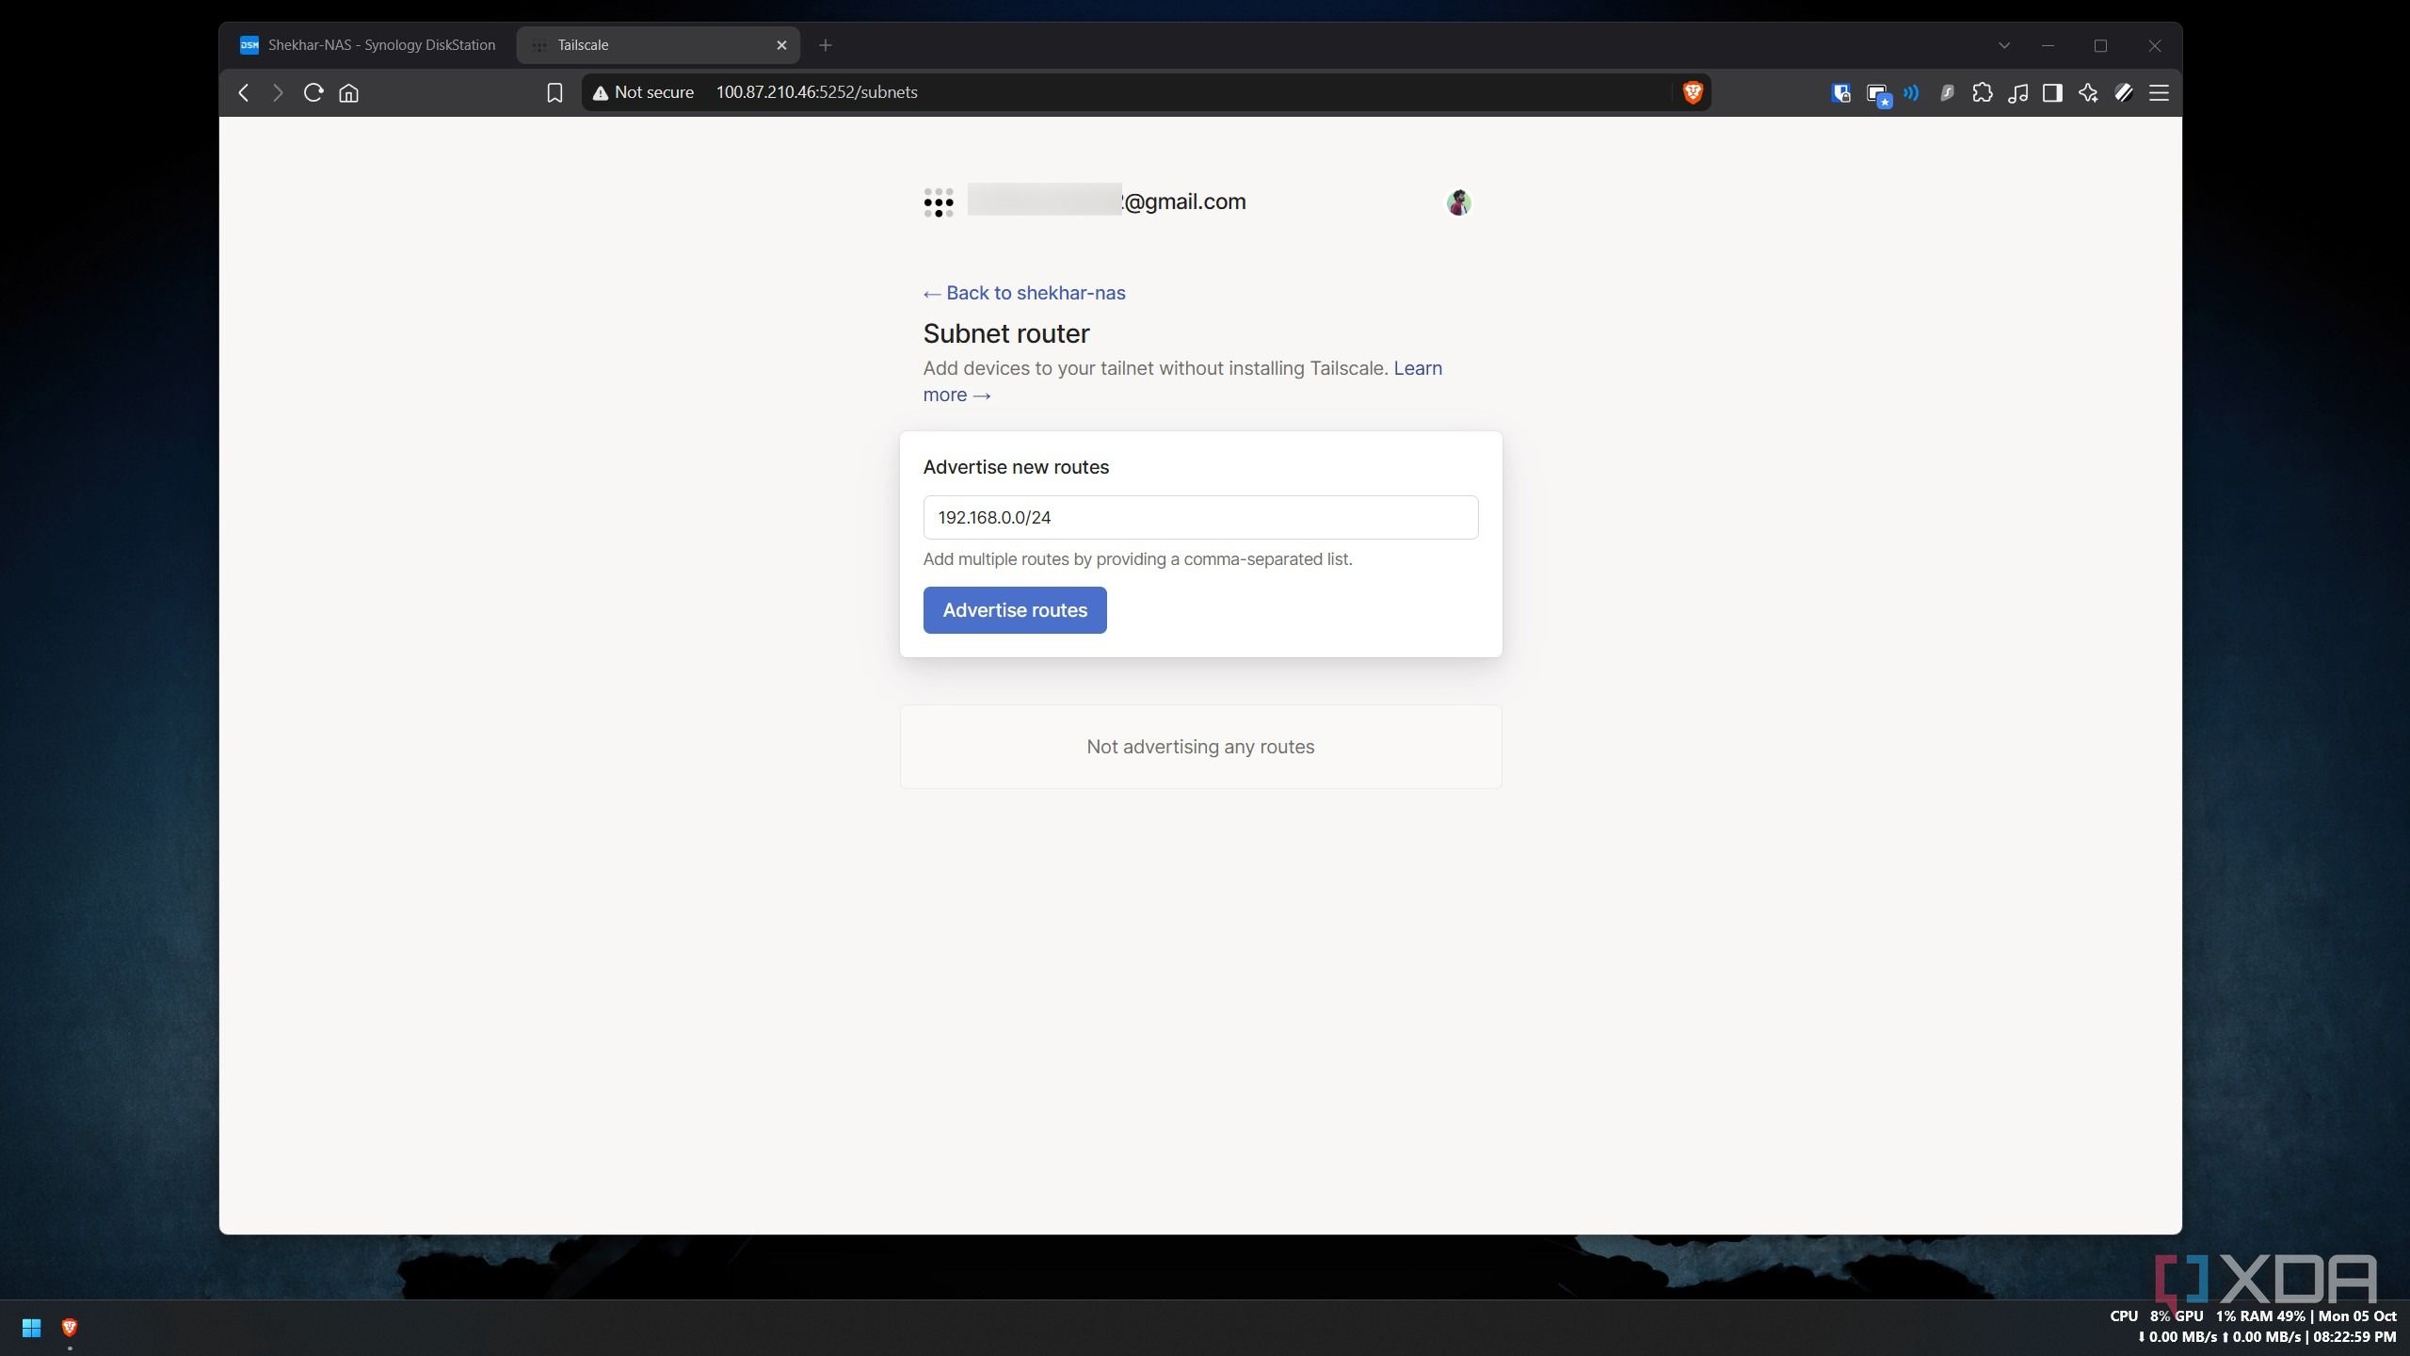The height and width of the screenshot is (1356, 2410).
Task: Click the Tailscale dots logo
Action: [938, 202]
